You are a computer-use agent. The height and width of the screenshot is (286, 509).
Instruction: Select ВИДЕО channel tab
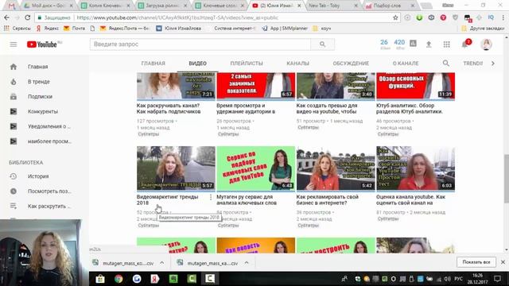(x=198, y=64)
